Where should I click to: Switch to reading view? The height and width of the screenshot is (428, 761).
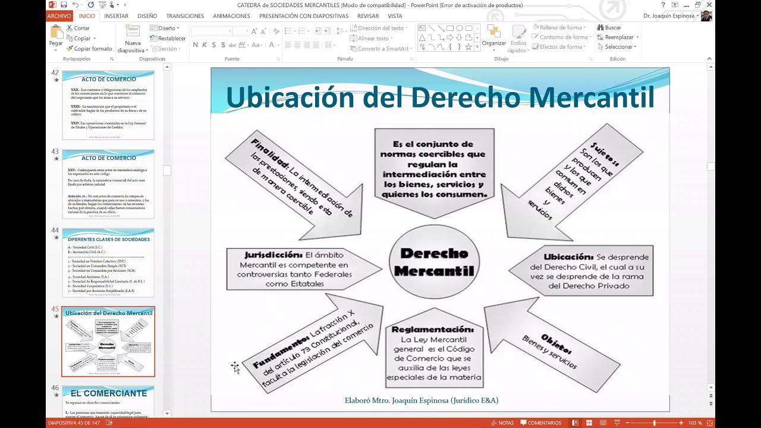click(x=603, y=423)
